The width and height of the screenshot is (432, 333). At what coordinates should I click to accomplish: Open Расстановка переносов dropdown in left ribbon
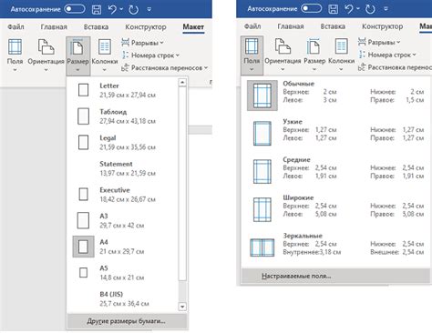pos(164,68)
